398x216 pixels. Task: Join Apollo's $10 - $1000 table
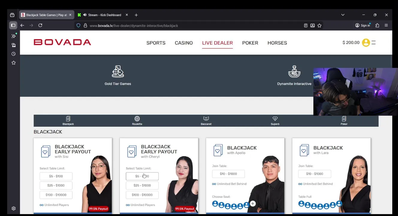[x=228, y=174]
